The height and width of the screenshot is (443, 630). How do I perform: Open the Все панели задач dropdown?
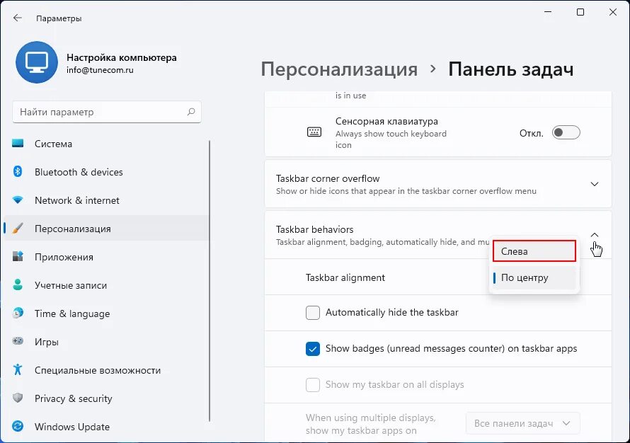point(523,423)
